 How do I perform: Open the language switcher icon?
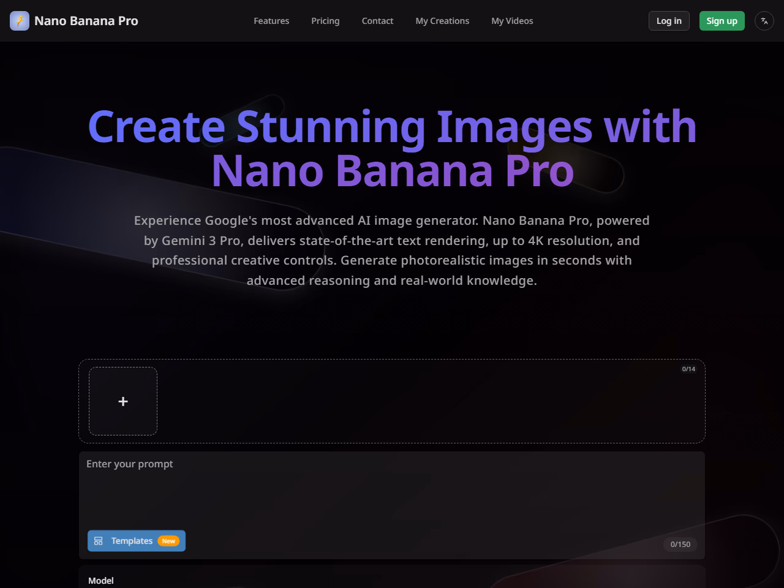764,21
